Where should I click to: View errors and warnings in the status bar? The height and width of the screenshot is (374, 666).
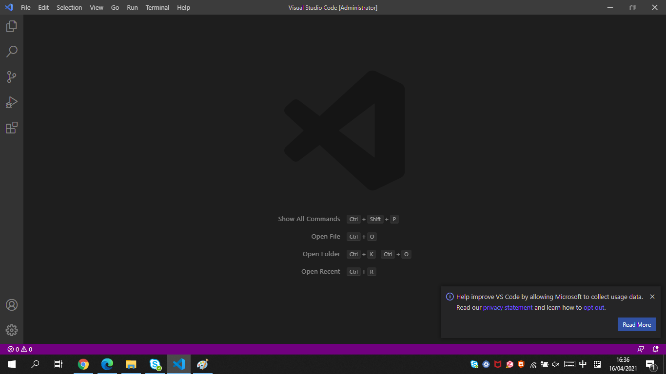click(x=16, y=349)
